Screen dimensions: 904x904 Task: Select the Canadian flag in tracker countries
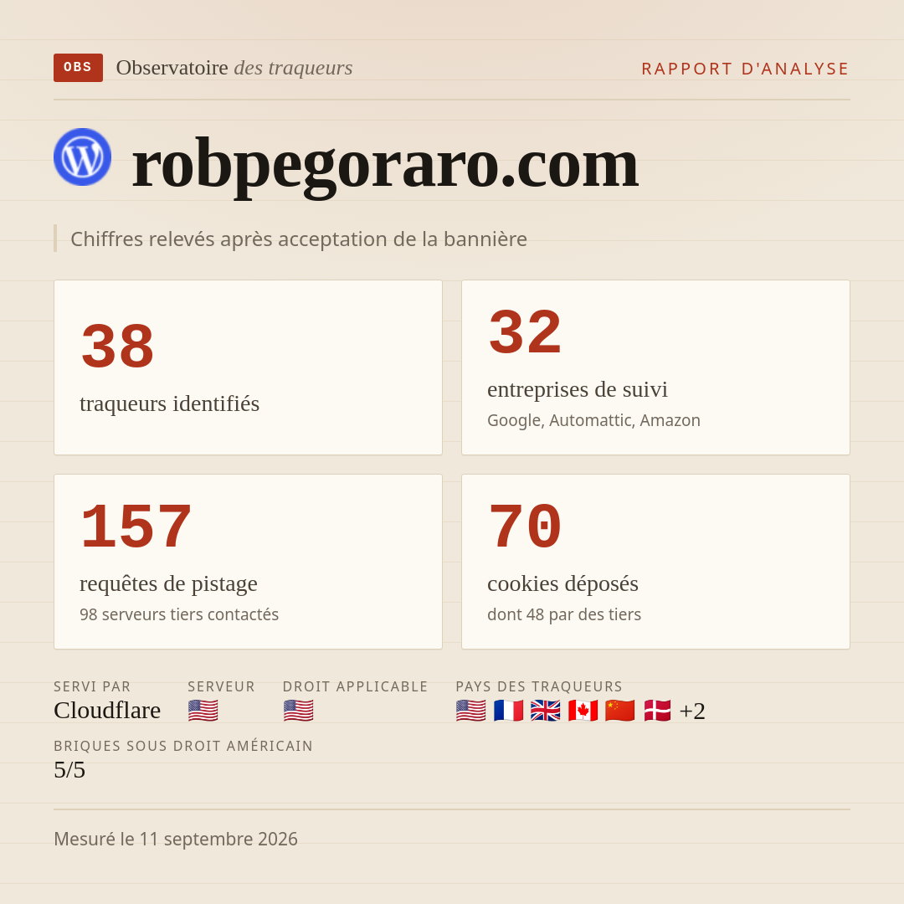tap(583, 711)
